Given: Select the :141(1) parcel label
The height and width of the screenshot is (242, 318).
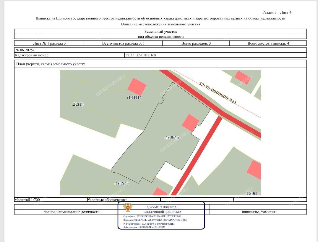Looking at the screenshot, I should tap(134, 97).
